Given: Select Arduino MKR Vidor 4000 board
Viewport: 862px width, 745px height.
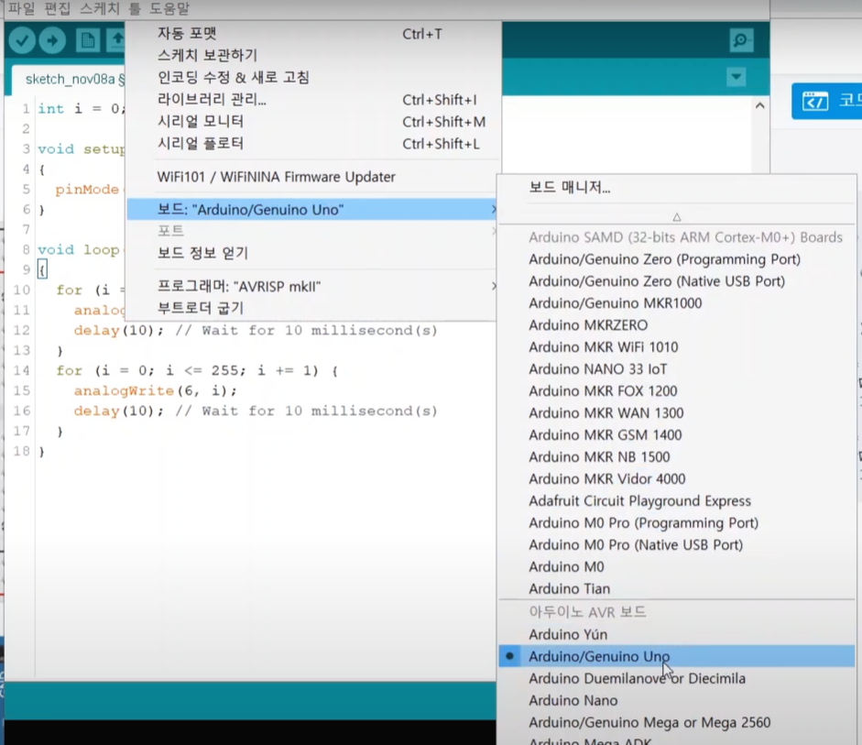Looking at the screenshot, I should (x=677, y=479).
